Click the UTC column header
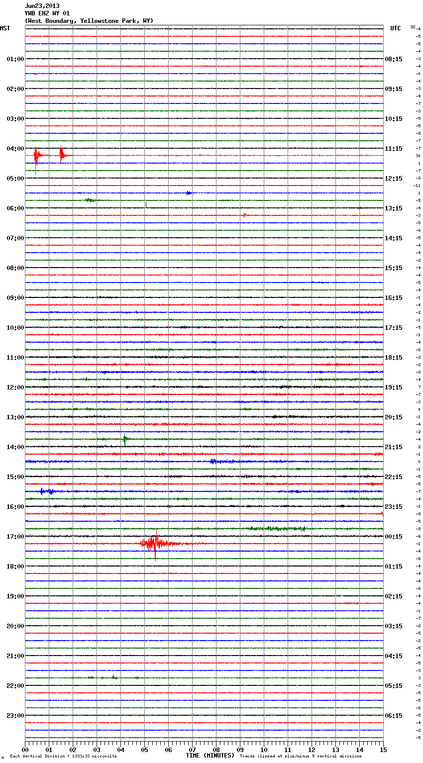Image resolution: width=423 pixels, height=763 pixels. point(395,28)
